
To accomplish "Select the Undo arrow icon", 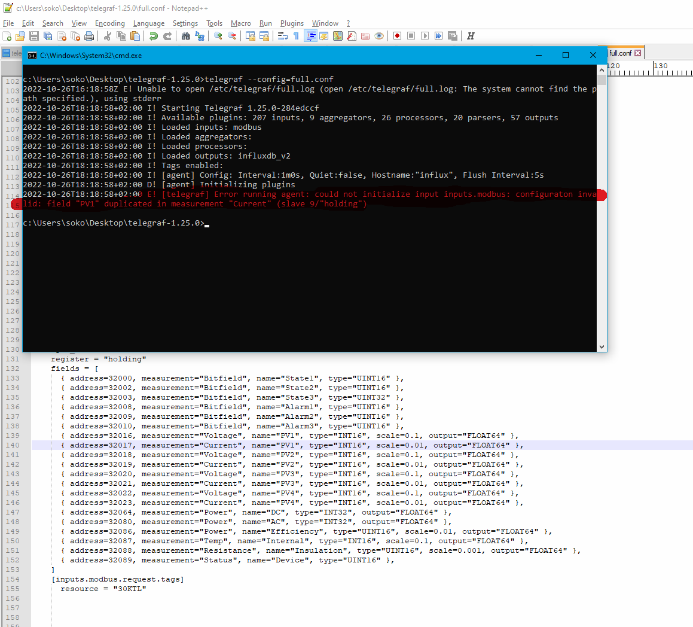I will point(154,36).
